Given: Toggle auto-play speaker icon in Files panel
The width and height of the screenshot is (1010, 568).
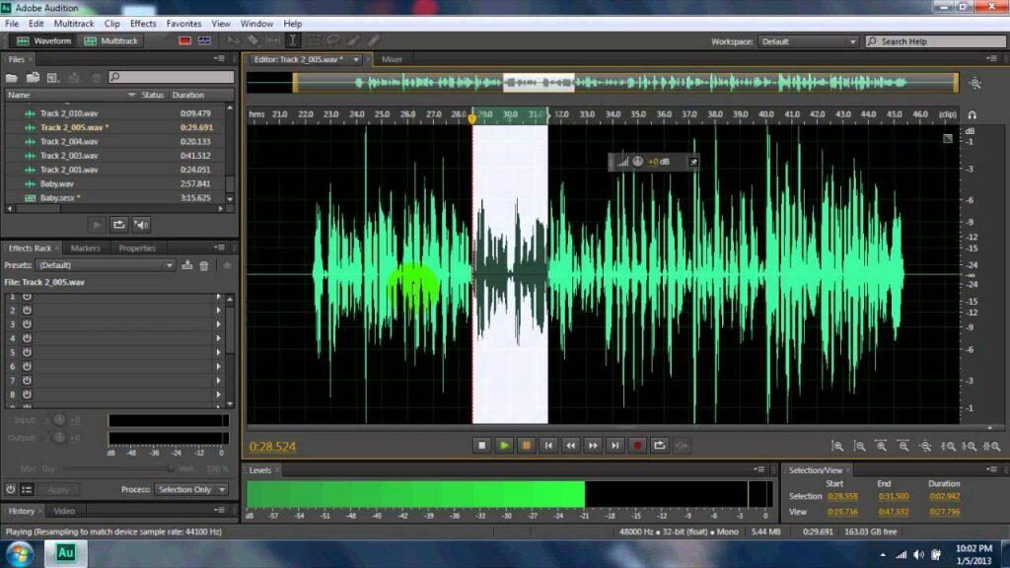Looking at the screenshot, I should pyautogui.click(x=141, y=225).
